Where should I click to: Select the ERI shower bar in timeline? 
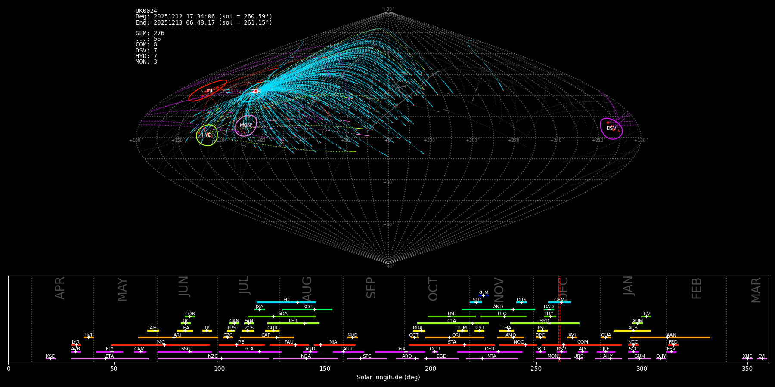pyautogui.click(x=286, y=302)
